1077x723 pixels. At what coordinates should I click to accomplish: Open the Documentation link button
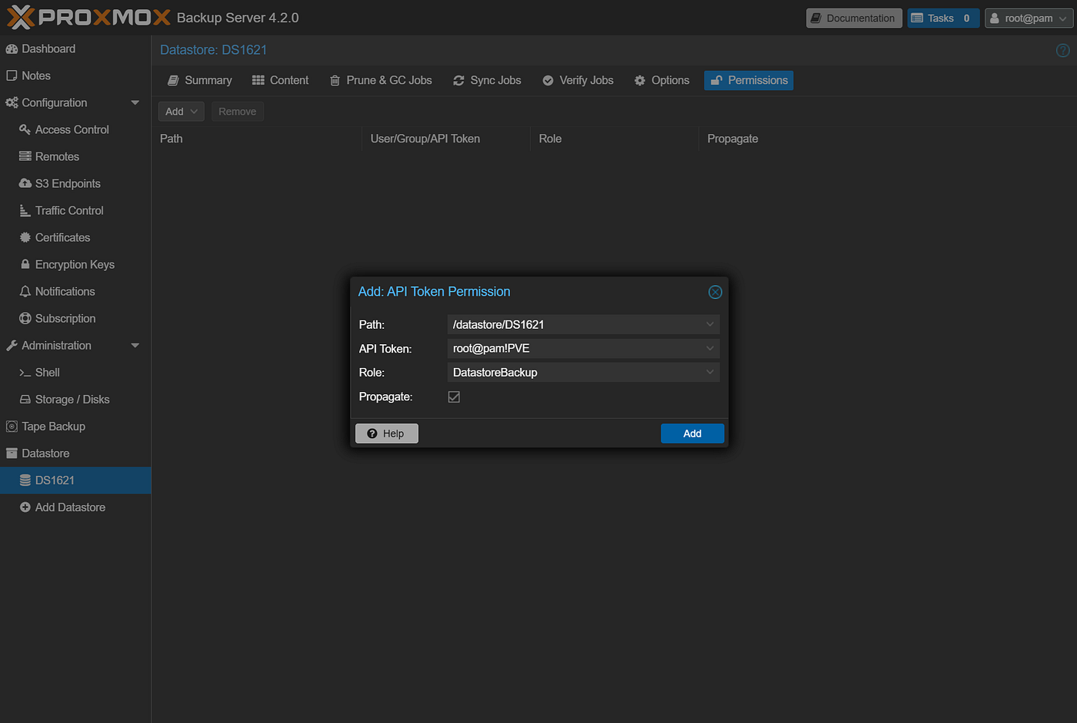tap(853, 18)
